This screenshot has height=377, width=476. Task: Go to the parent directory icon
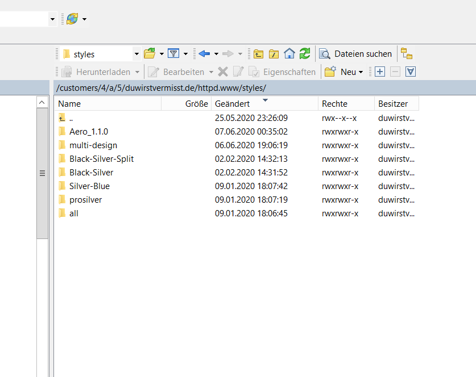(x=258, y=54)
